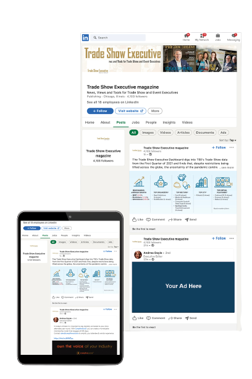Open Andrea Doyle's profile picture

(x=138, y=255)
